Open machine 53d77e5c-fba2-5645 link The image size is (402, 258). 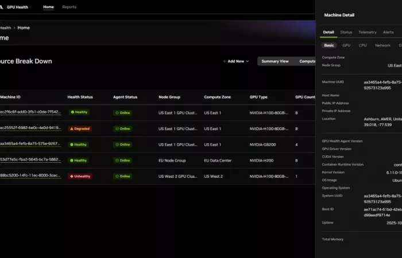click(30, 159)
